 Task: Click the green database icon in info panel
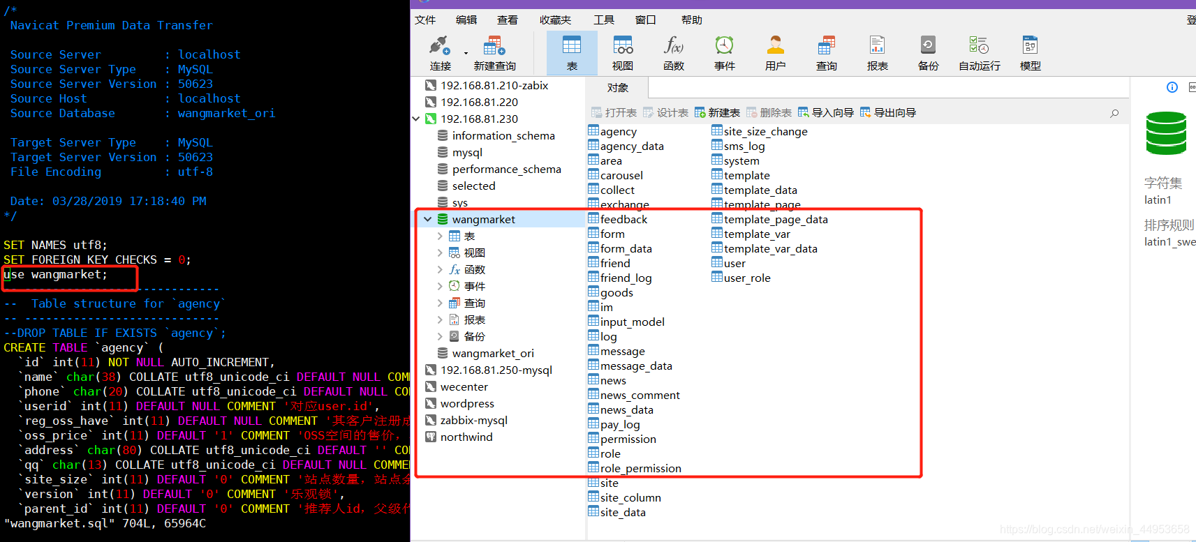coord(1166,133)
